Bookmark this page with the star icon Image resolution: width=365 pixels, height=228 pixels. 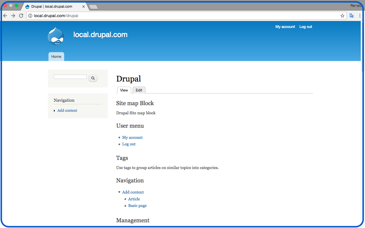(x=342, y=16)
